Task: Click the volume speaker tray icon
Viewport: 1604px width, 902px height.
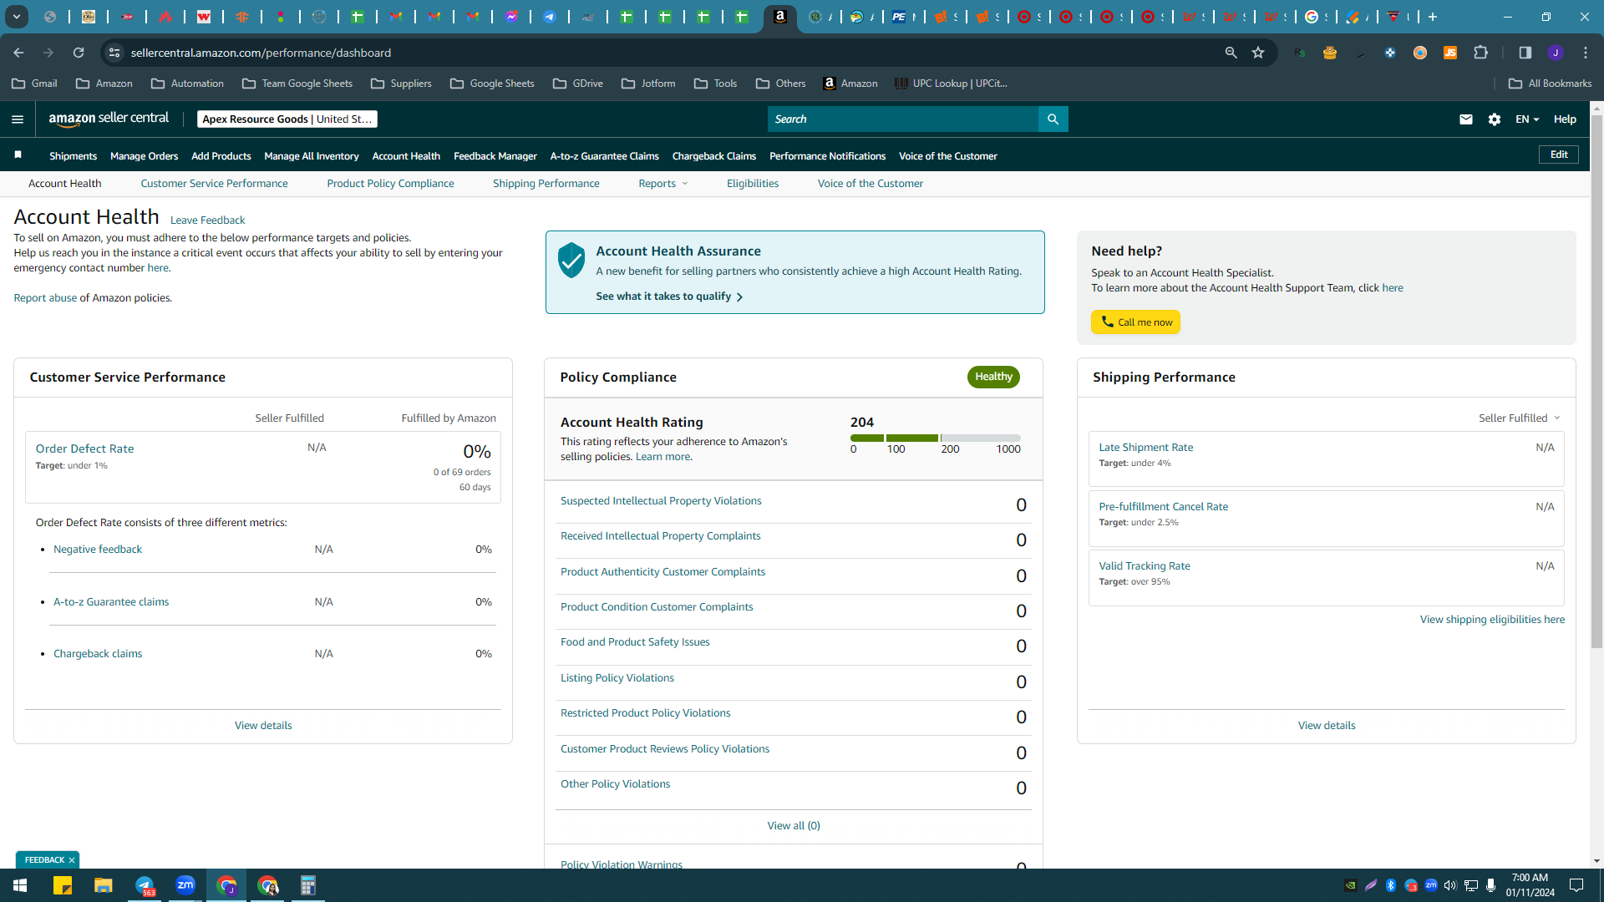Action: pyautogui.click(x=1450, y=885)
